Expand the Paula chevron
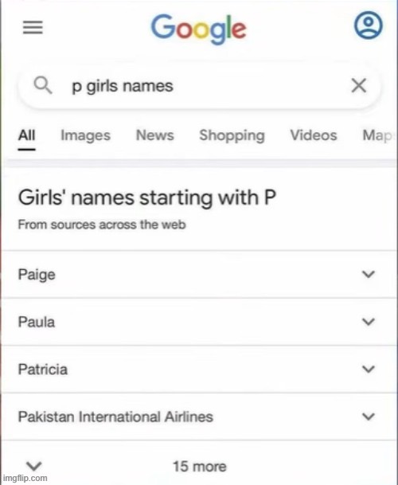Screen dimensions: 398x485 coord(369,322)
